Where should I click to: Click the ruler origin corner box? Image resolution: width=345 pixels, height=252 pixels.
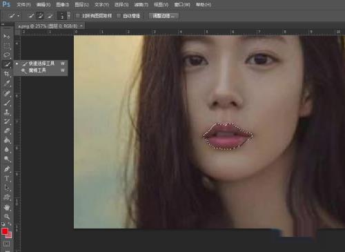coord(18,32)
